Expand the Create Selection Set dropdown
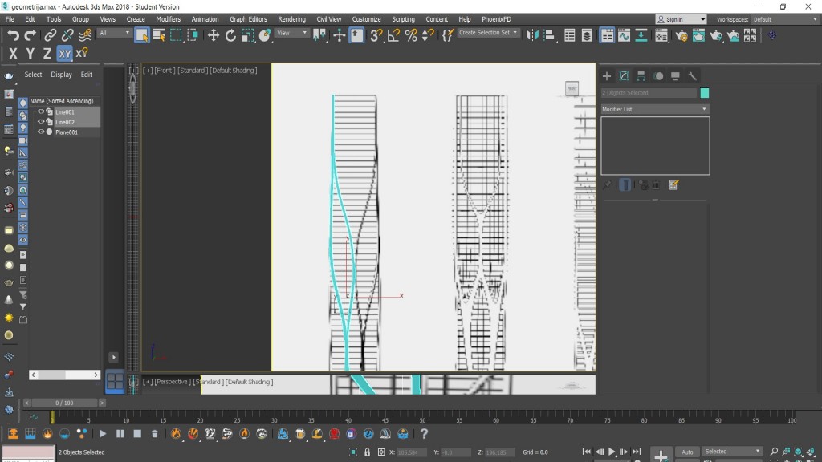 (487, 33)
